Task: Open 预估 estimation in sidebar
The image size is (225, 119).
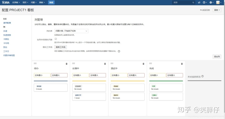Action: [x=5, y=47]
